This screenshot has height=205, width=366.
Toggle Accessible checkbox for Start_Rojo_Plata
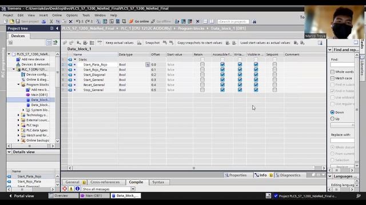coord(222,69)
